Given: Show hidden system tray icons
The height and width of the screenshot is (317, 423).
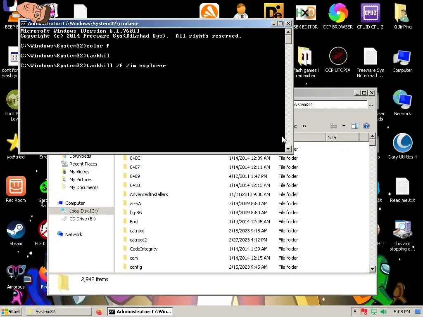Looking at the screenshot, I should point(355,311).
